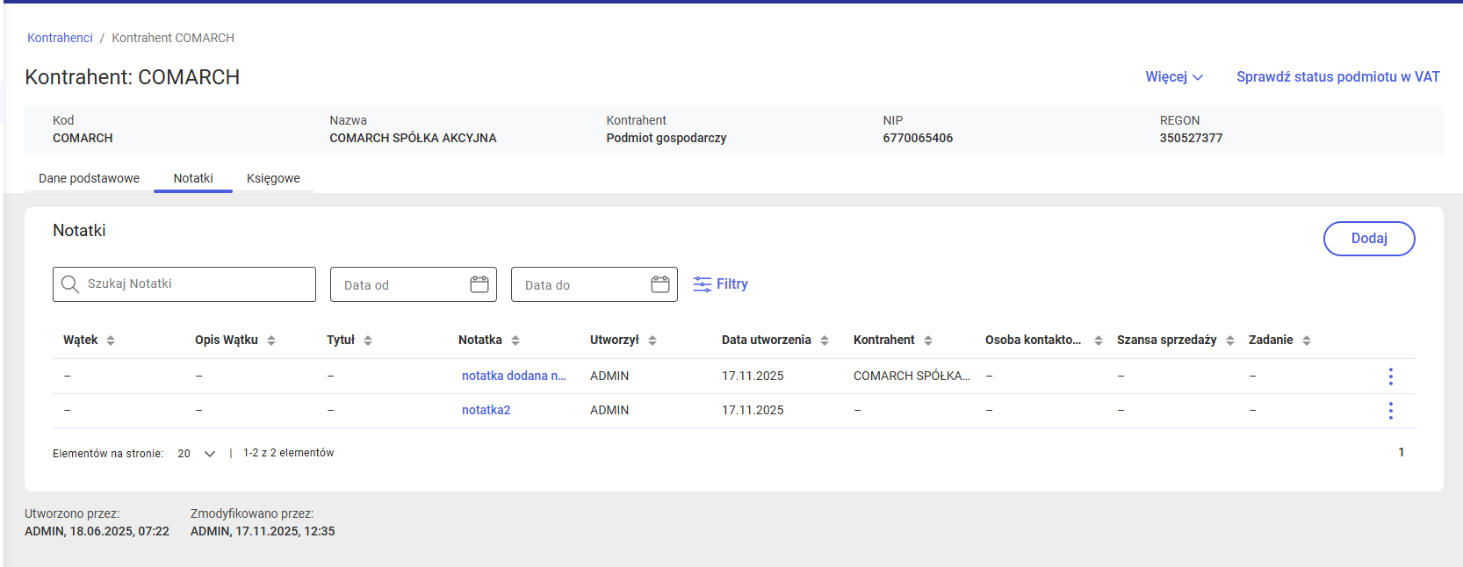Open the Filtry filter options
1463x567 pixels.
(720, 284)
